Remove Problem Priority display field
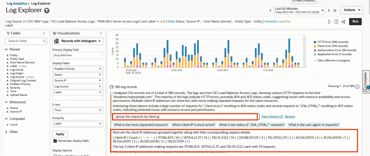The height and width of the screenshot is (156, 370). (100, 69)
